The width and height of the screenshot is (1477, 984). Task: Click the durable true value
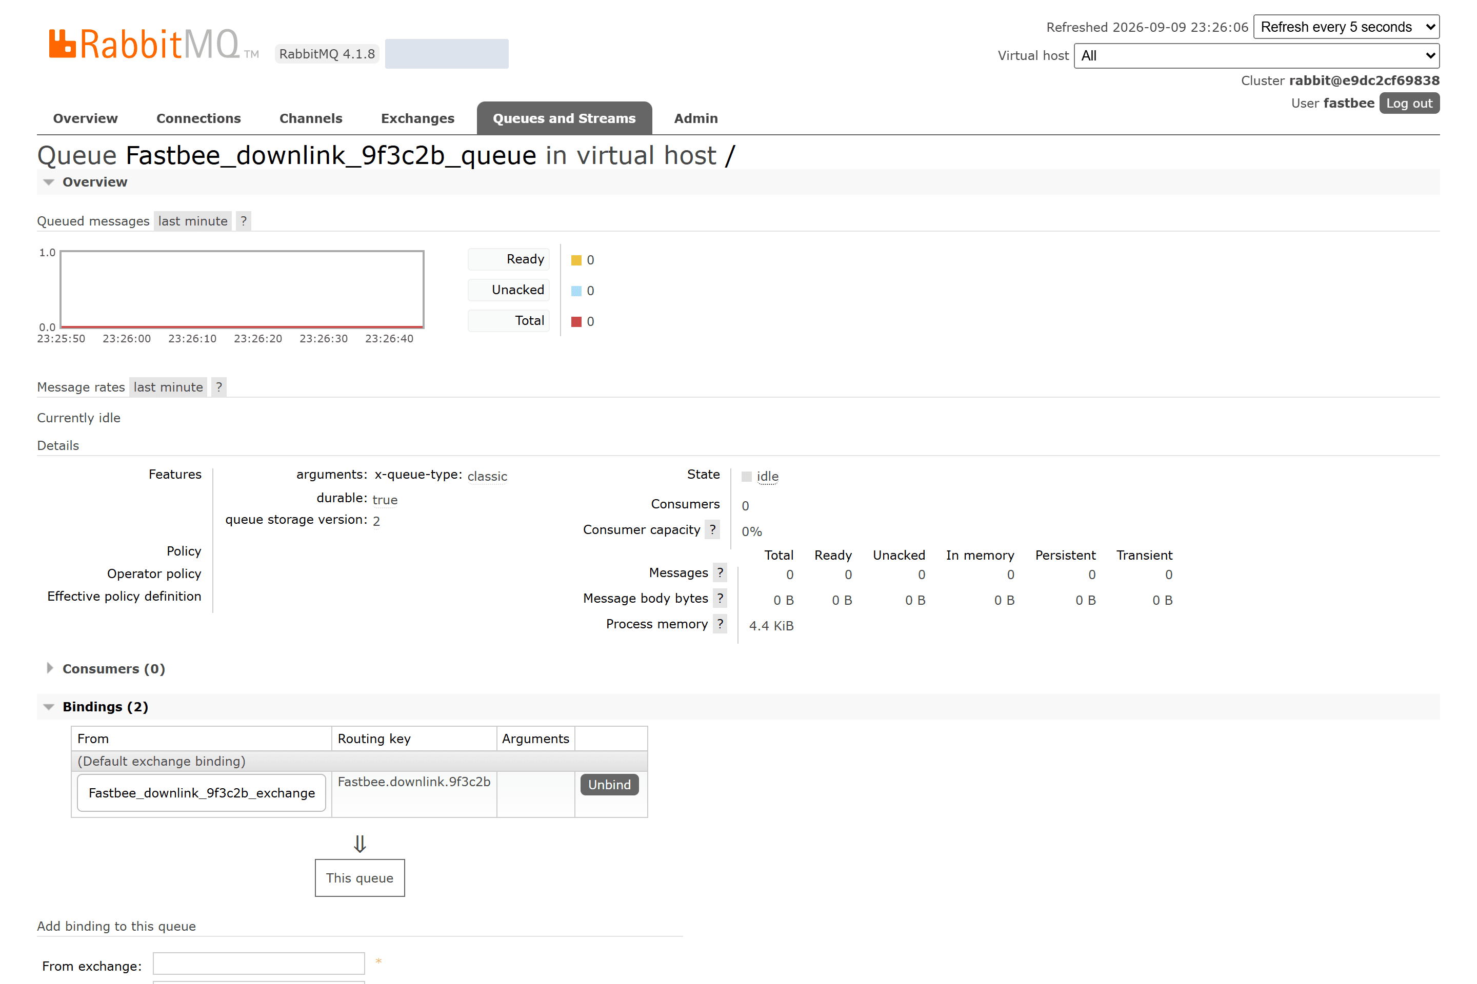click(x=385, y=500)
